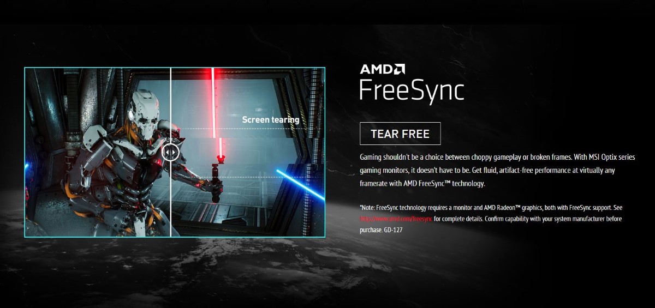Viewport: 655px width, 308px height.
Task: Click the AMD logo
Action: tap(382, 69)
